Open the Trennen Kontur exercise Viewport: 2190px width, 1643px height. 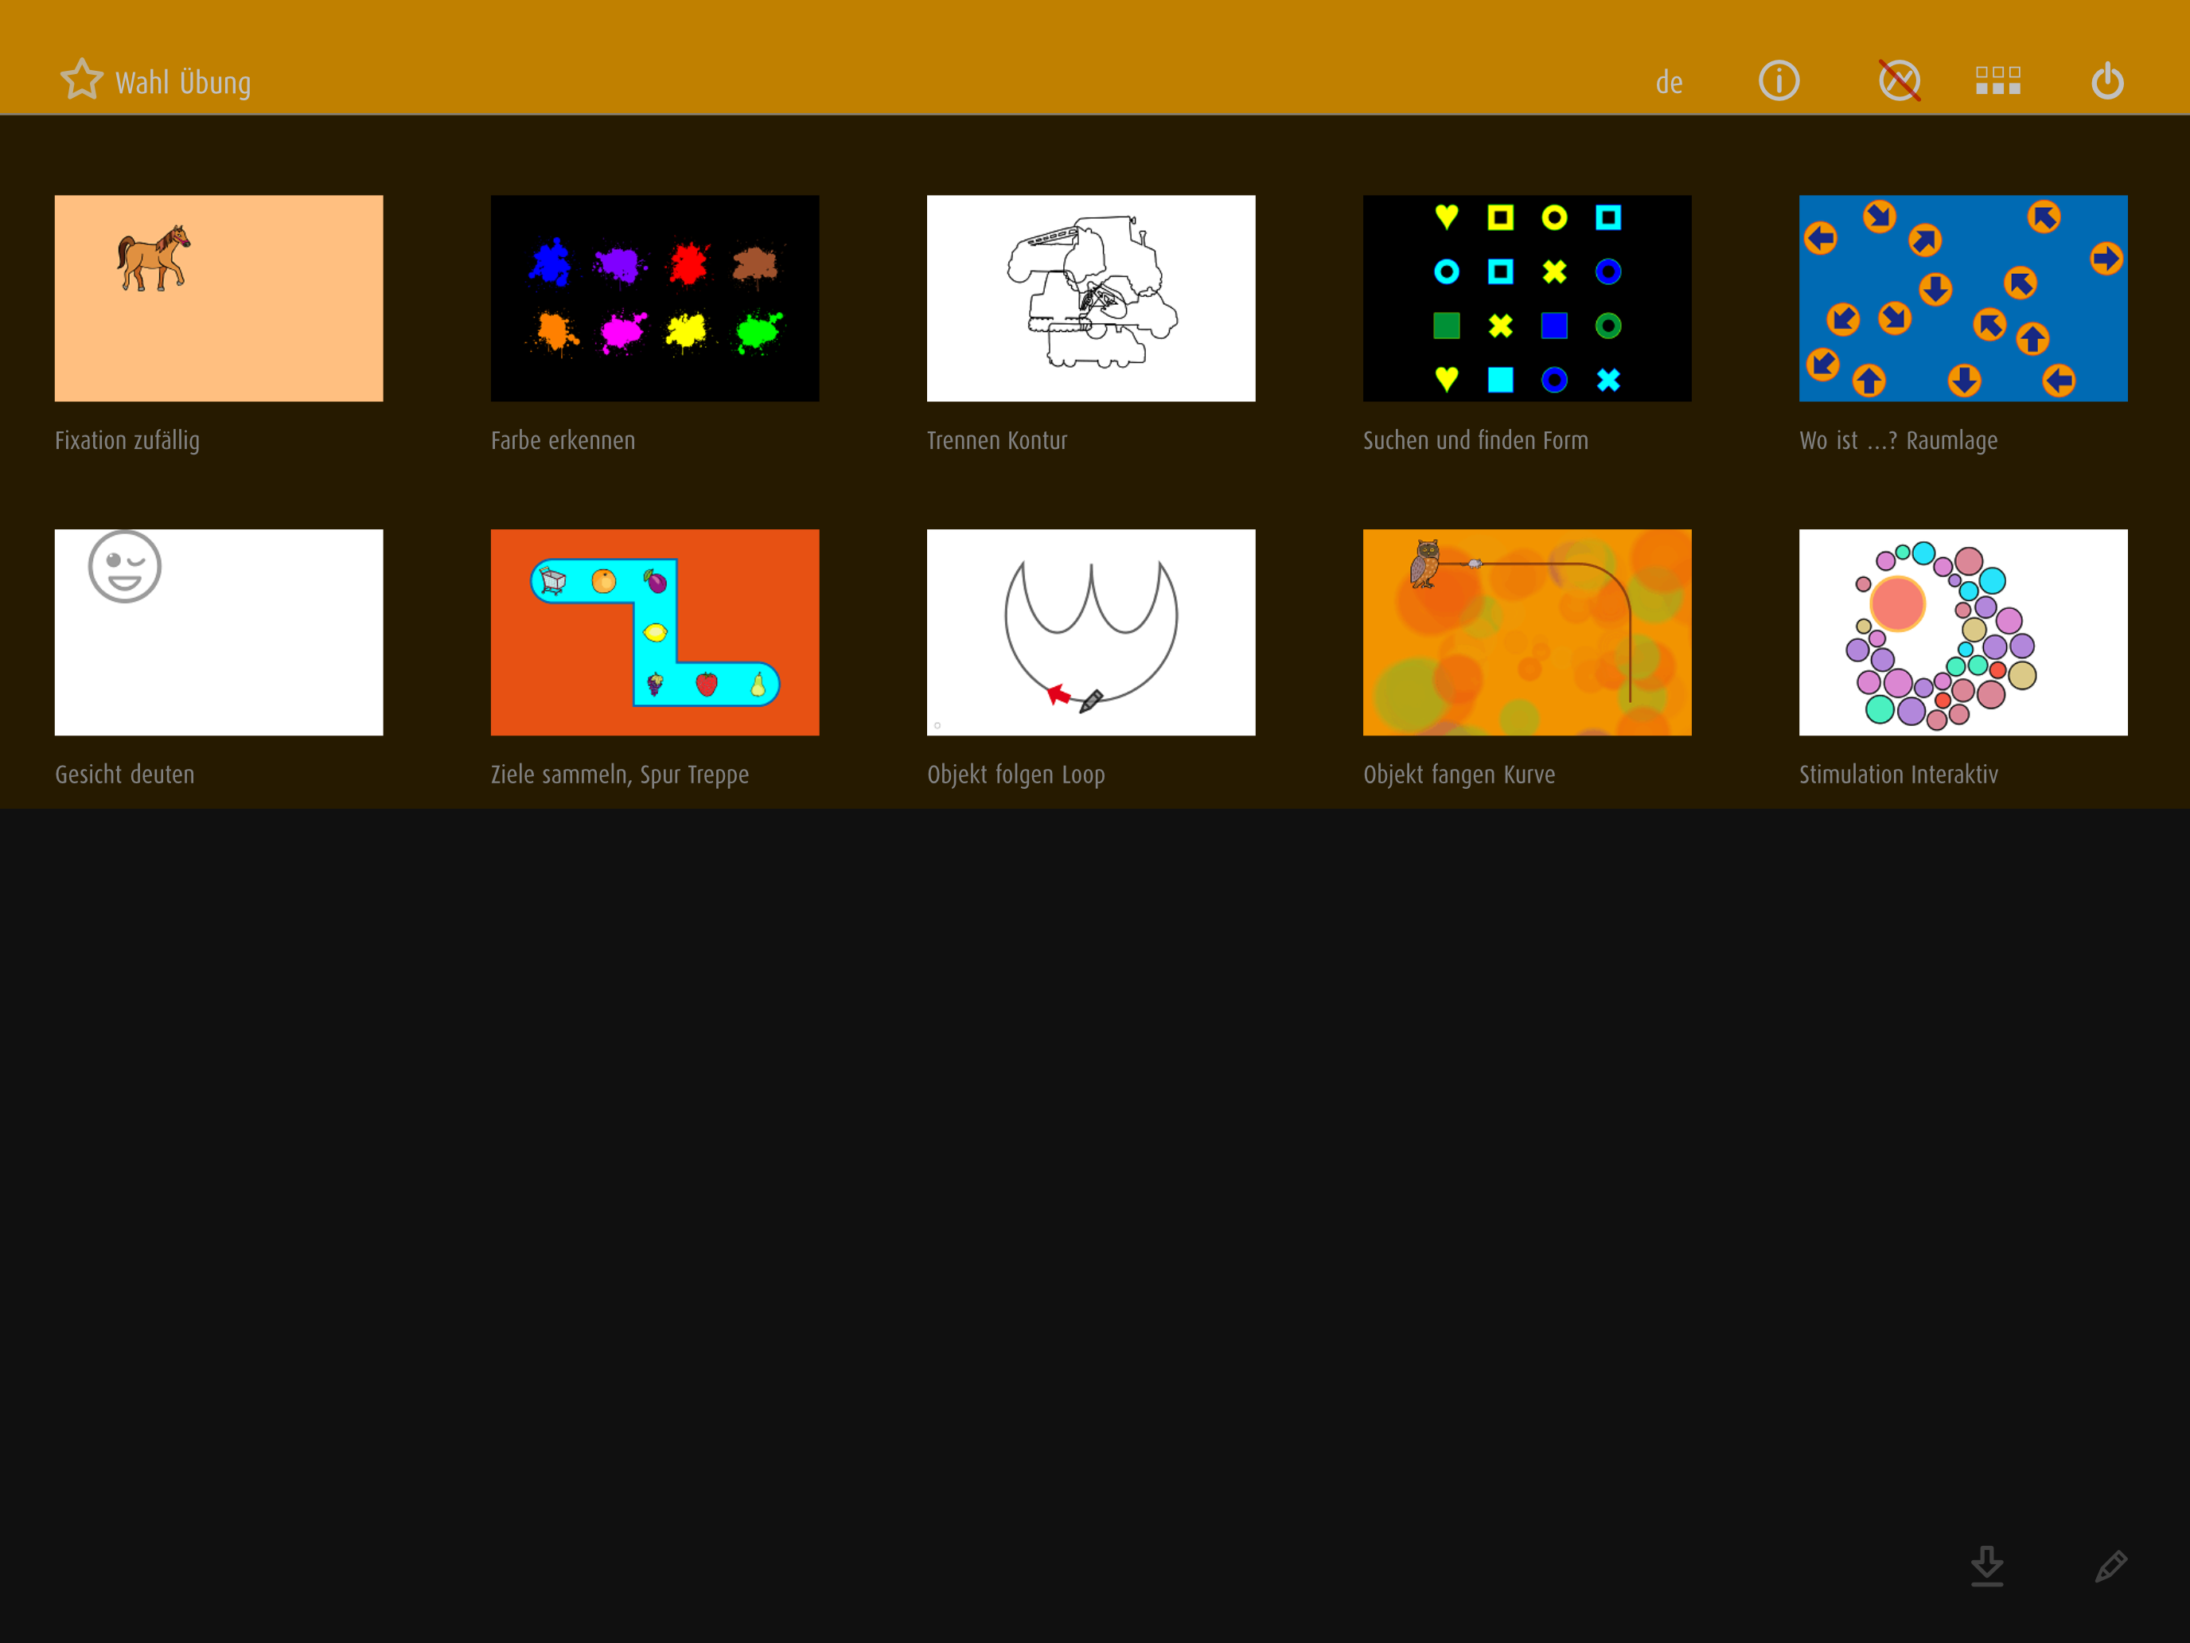click(x=1090, y=298)
